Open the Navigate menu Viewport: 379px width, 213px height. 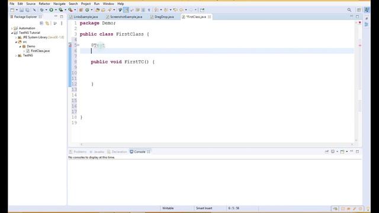[59, 4]
